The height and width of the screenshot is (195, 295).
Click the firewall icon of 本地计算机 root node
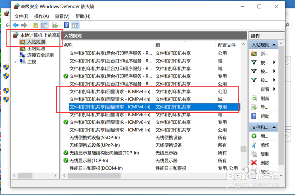point(16,35)
